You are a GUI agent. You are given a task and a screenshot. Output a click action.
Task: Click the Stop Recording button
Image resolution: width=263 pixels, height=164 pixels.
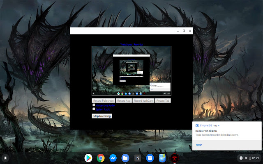click(x=102, y=116)
